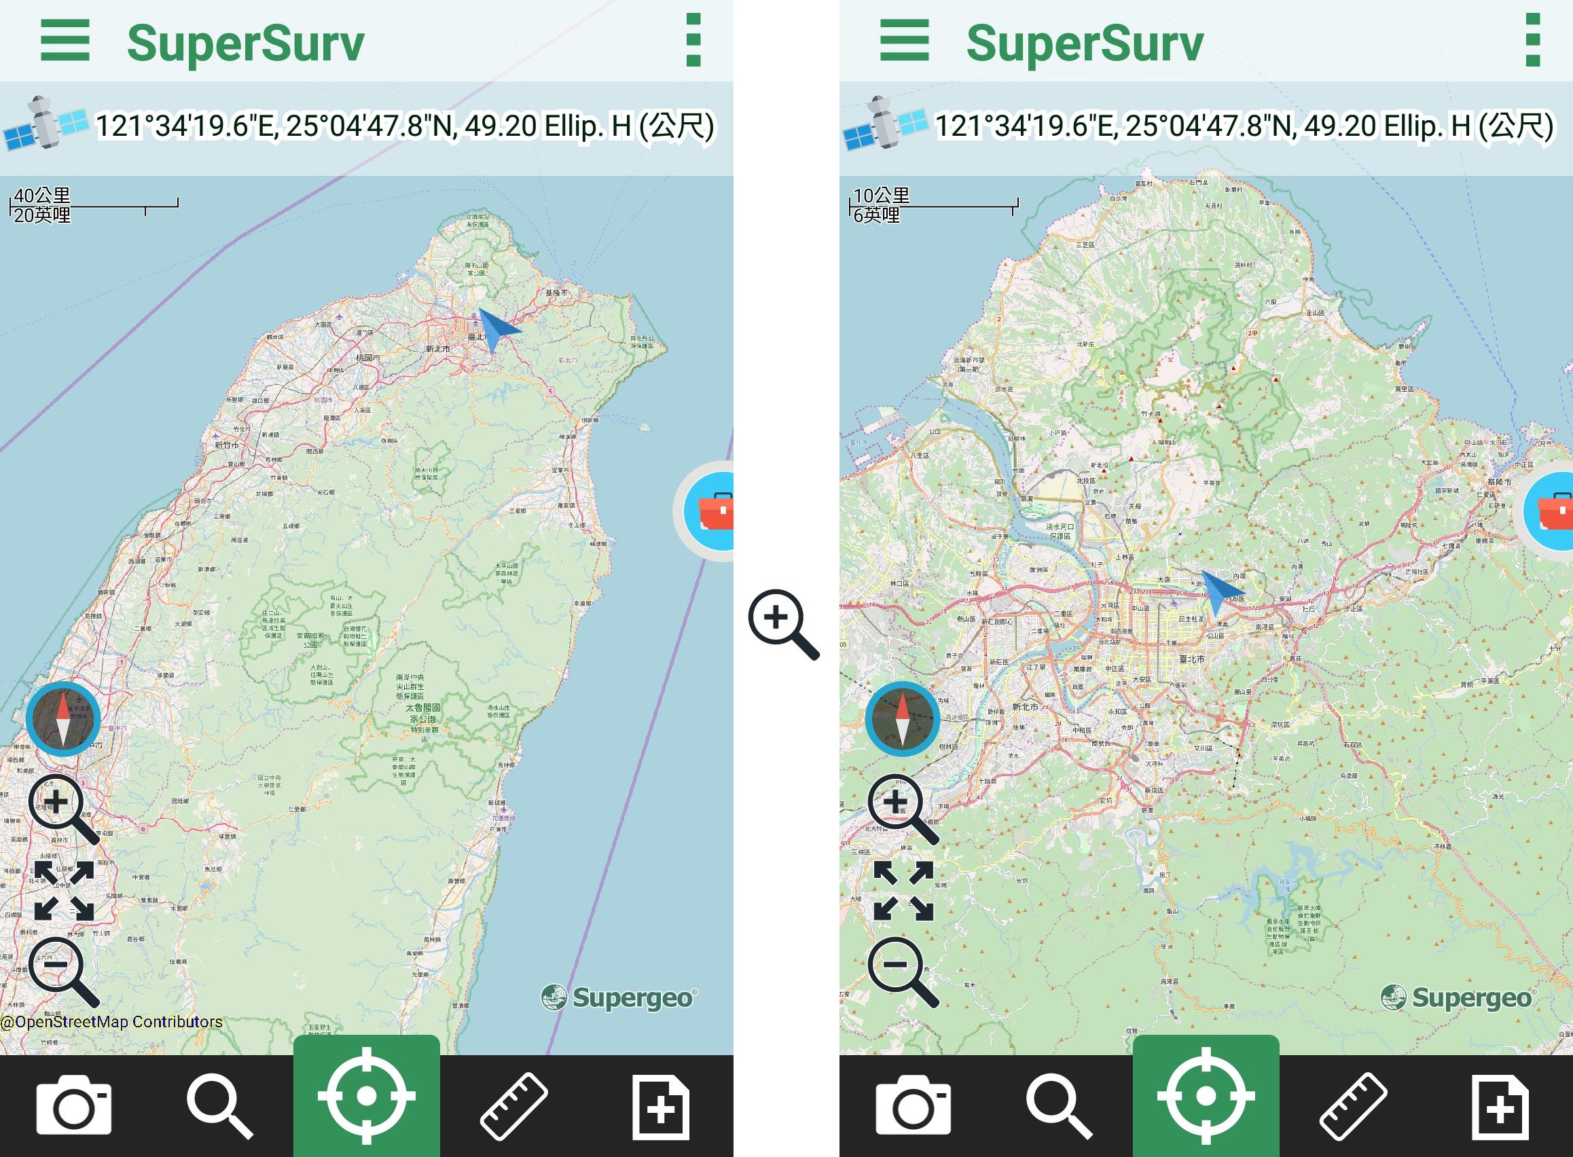
Task: Tap coordinate readout text in right screen
Action: [1244, 126]
